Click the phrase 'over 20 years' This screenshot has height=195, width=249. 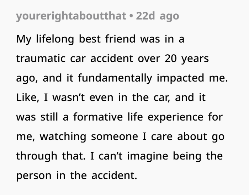tap(173, 59)
